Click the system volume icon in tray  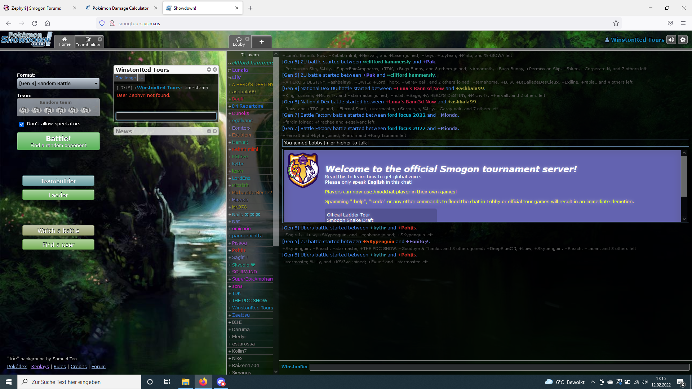click(x=645, y=382)
